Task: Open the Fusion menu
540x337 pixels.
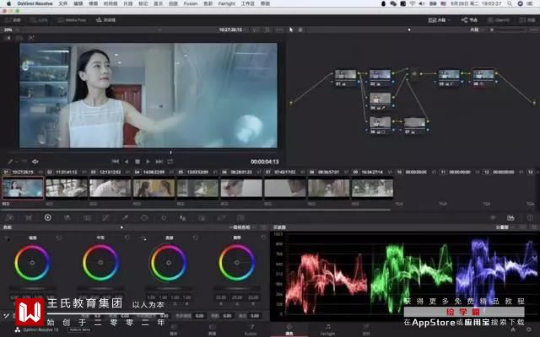Action: pos(191,3)
